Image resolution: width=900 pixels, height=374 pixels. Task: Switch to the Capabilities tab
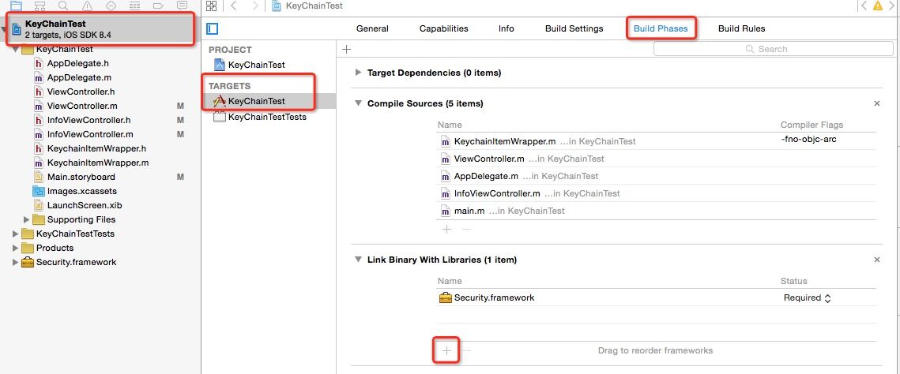coord(444,28)
